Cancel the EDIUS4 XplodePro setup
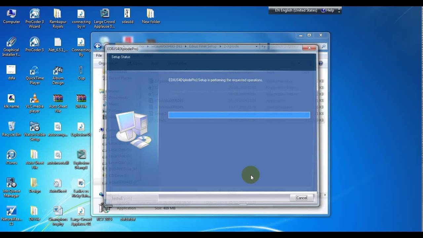The height and width of the screenshot is (238, 423). coord(301,197)
